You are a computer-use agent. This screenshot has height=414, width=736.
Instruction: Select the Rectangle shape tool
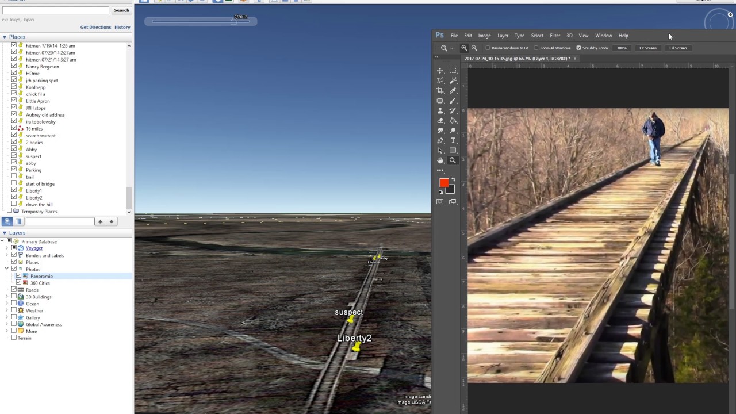[453, 151]
